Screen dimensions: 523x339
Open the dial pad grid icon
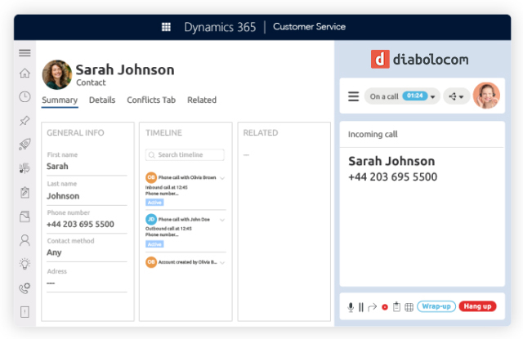409,307
